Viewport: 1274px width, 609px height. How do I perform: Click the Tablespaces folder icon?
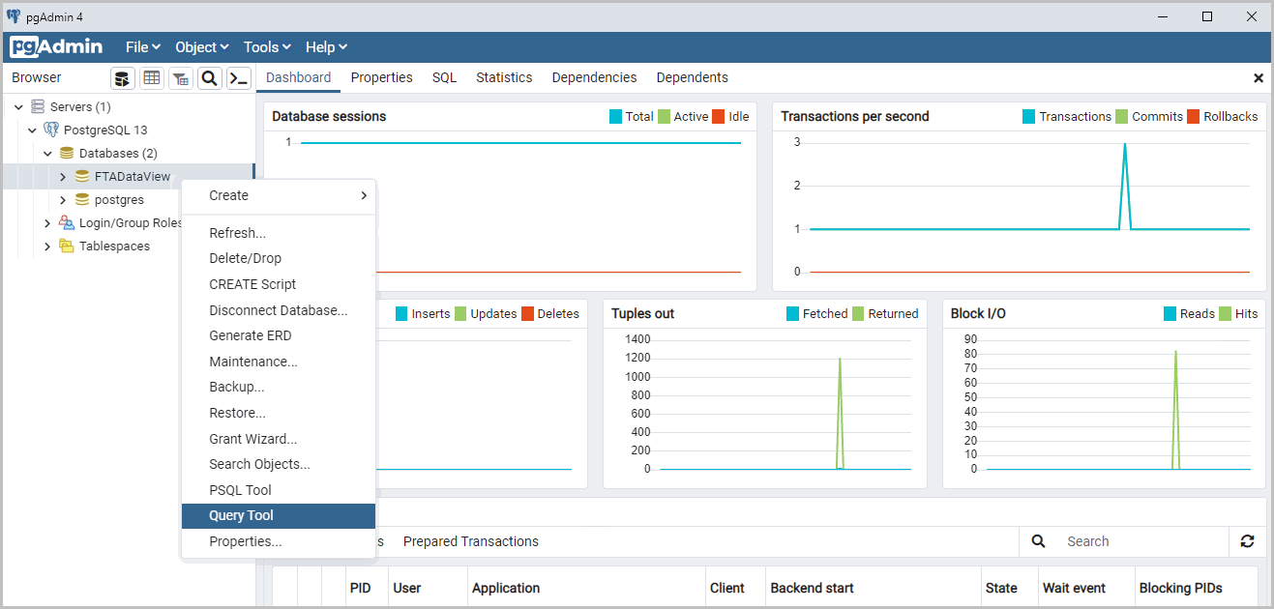(67, 246)
